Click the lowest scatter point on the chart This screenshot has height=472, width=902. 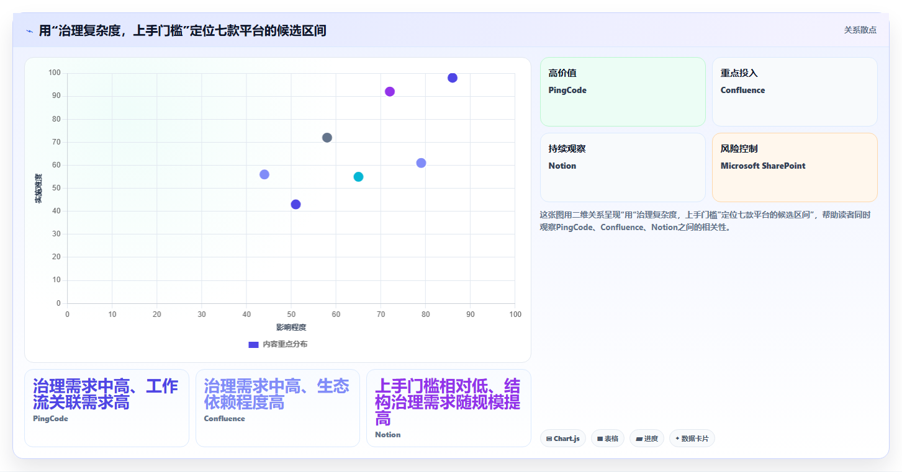pyautogui.click(x=295, y=205)
